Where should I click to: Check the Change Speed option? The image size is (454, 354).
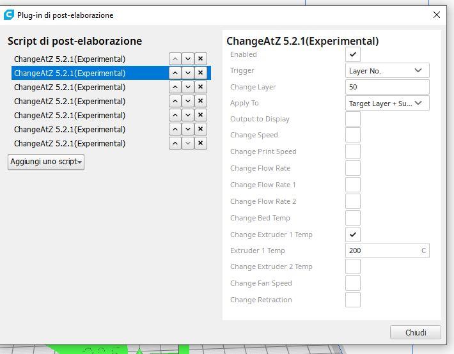pos(353,135)
